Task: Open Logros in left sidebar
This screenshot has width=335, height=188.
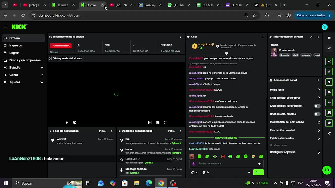Action: click(24, 53)
